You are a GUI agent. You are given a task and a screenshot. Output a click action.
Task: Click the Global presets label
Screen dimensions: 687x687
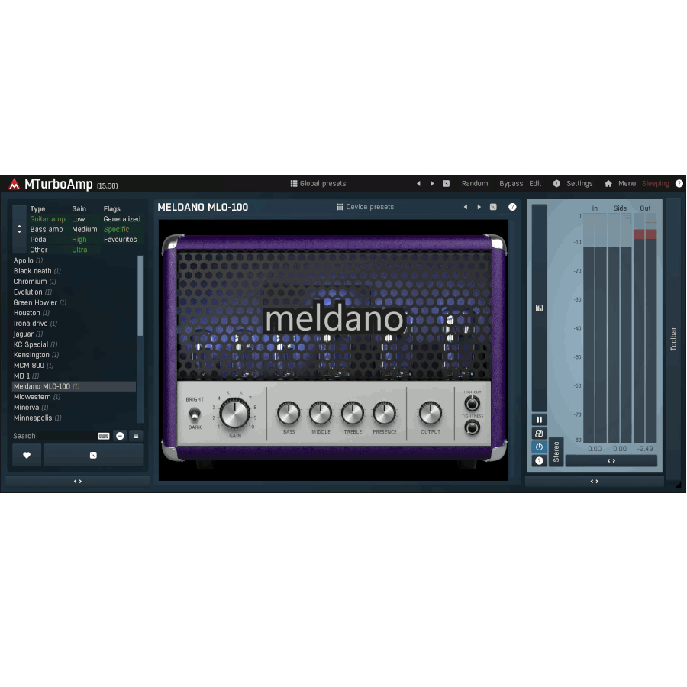(323, 183)
